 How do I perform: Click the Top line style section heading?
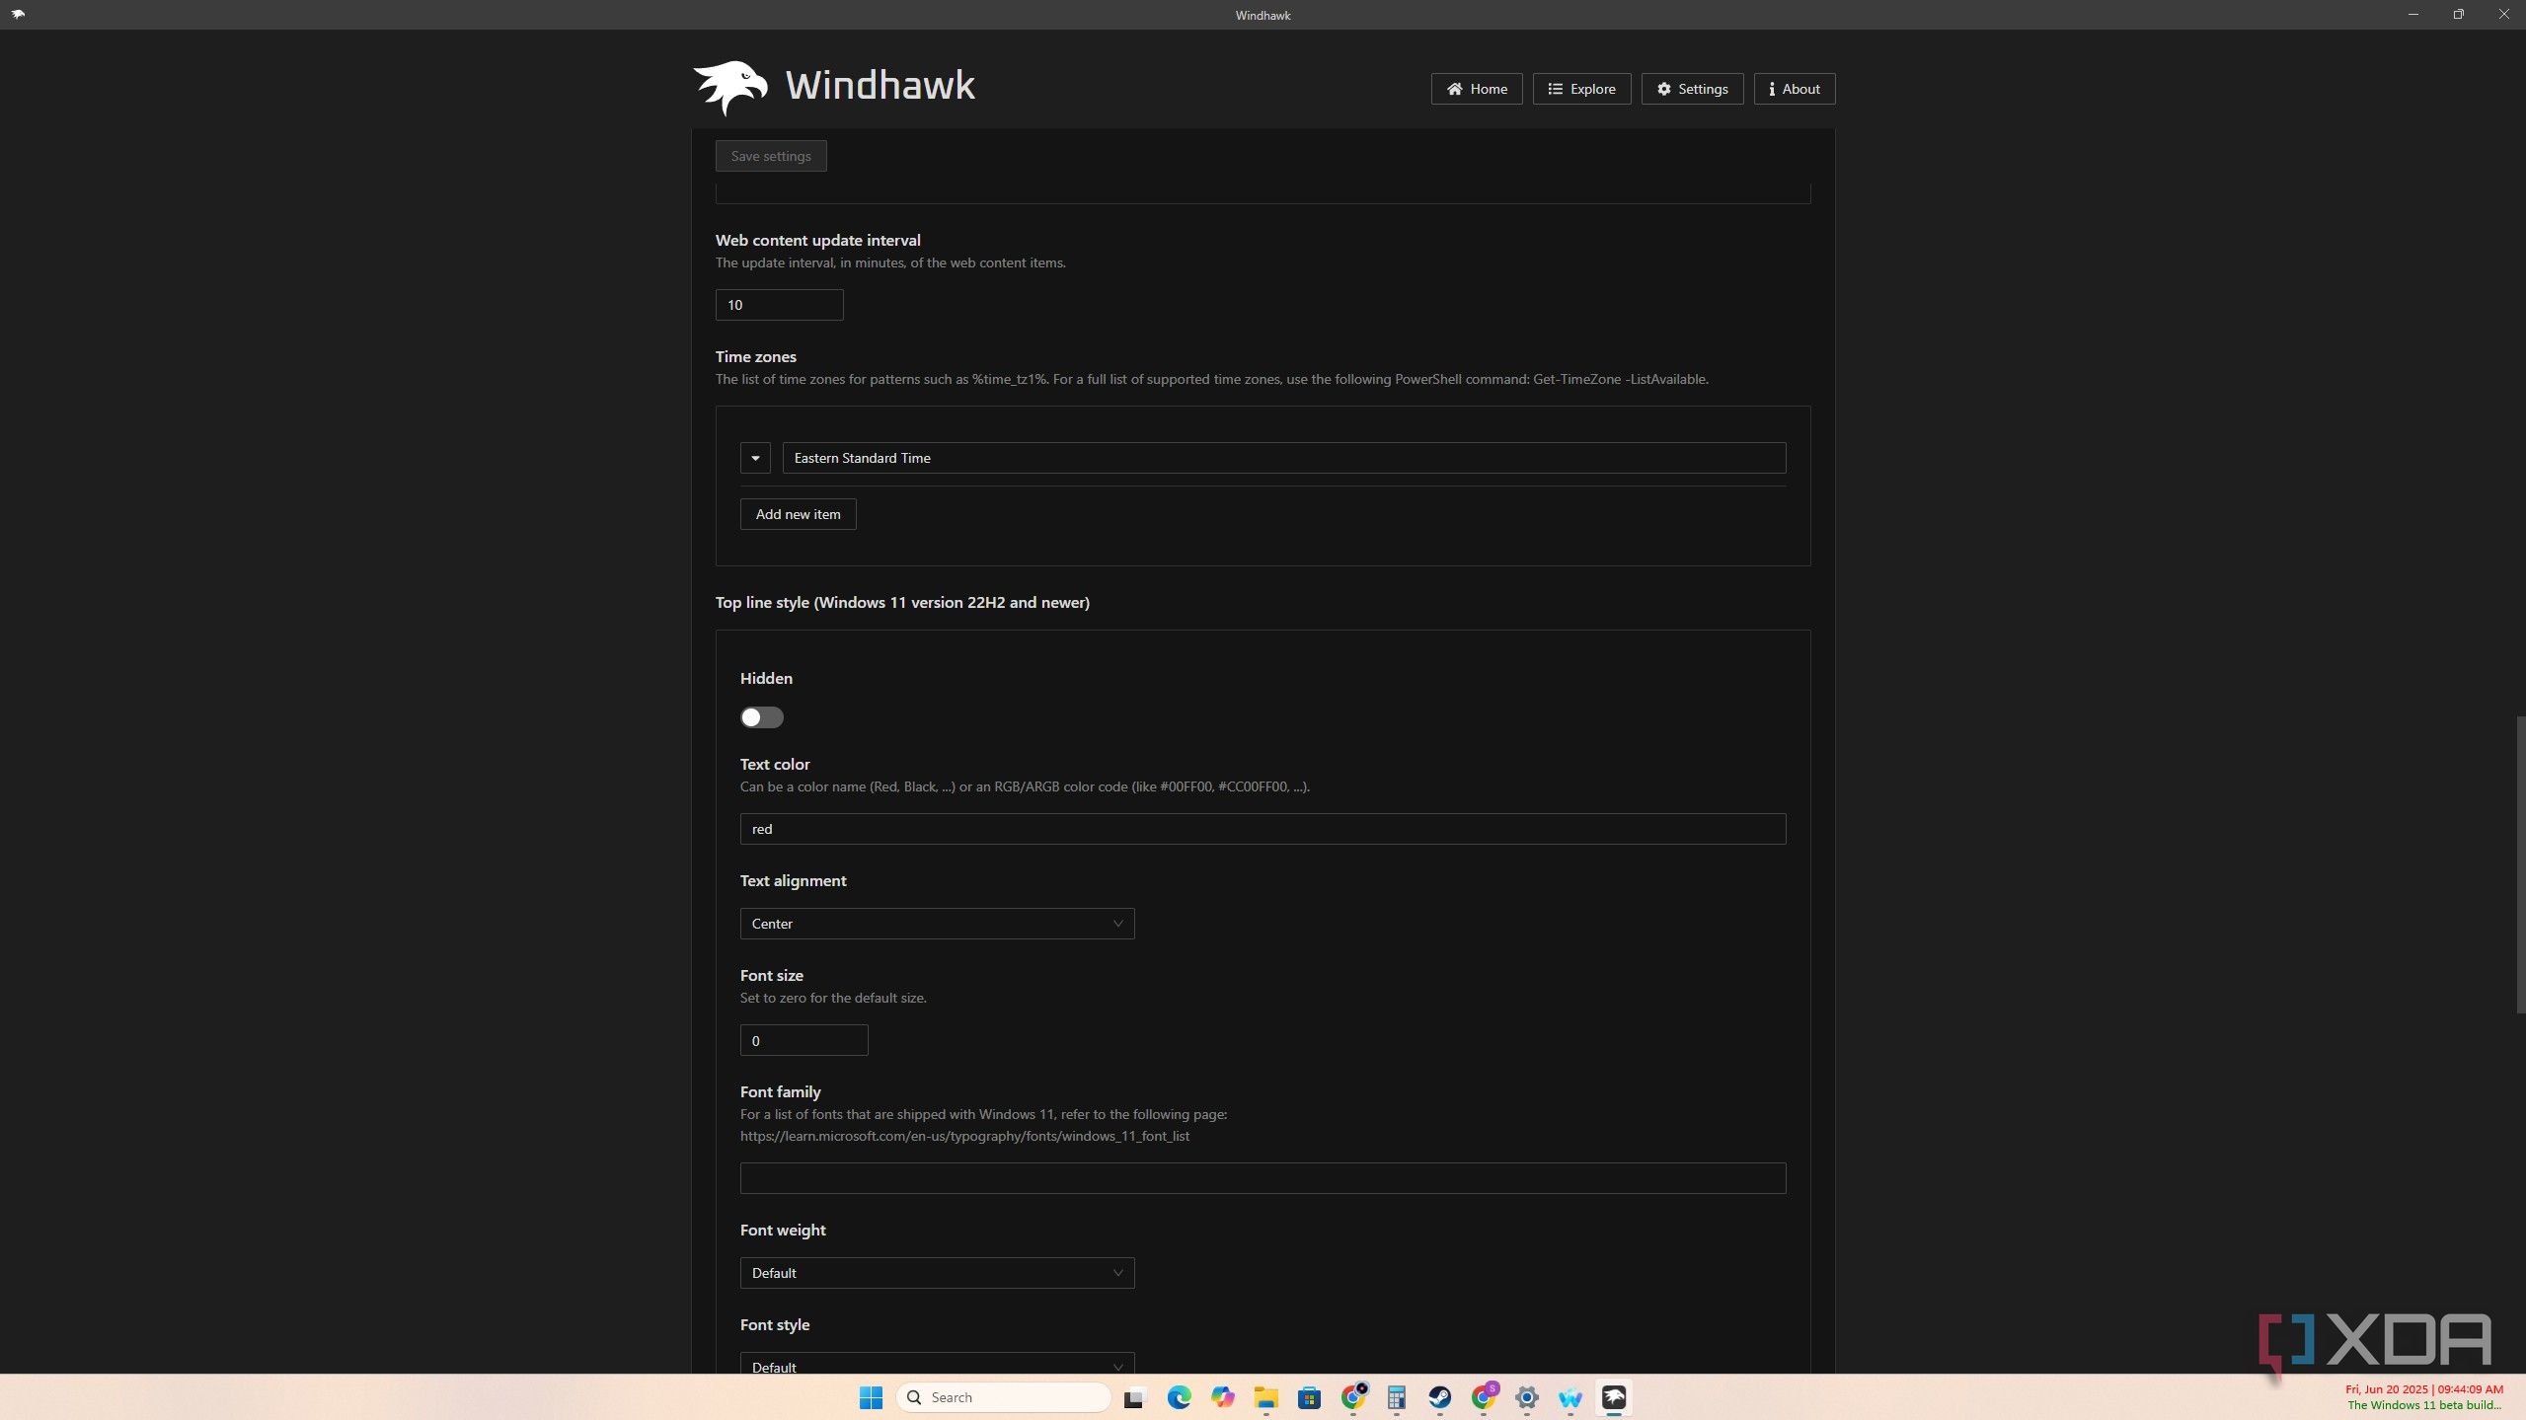[x=902, y=602]
